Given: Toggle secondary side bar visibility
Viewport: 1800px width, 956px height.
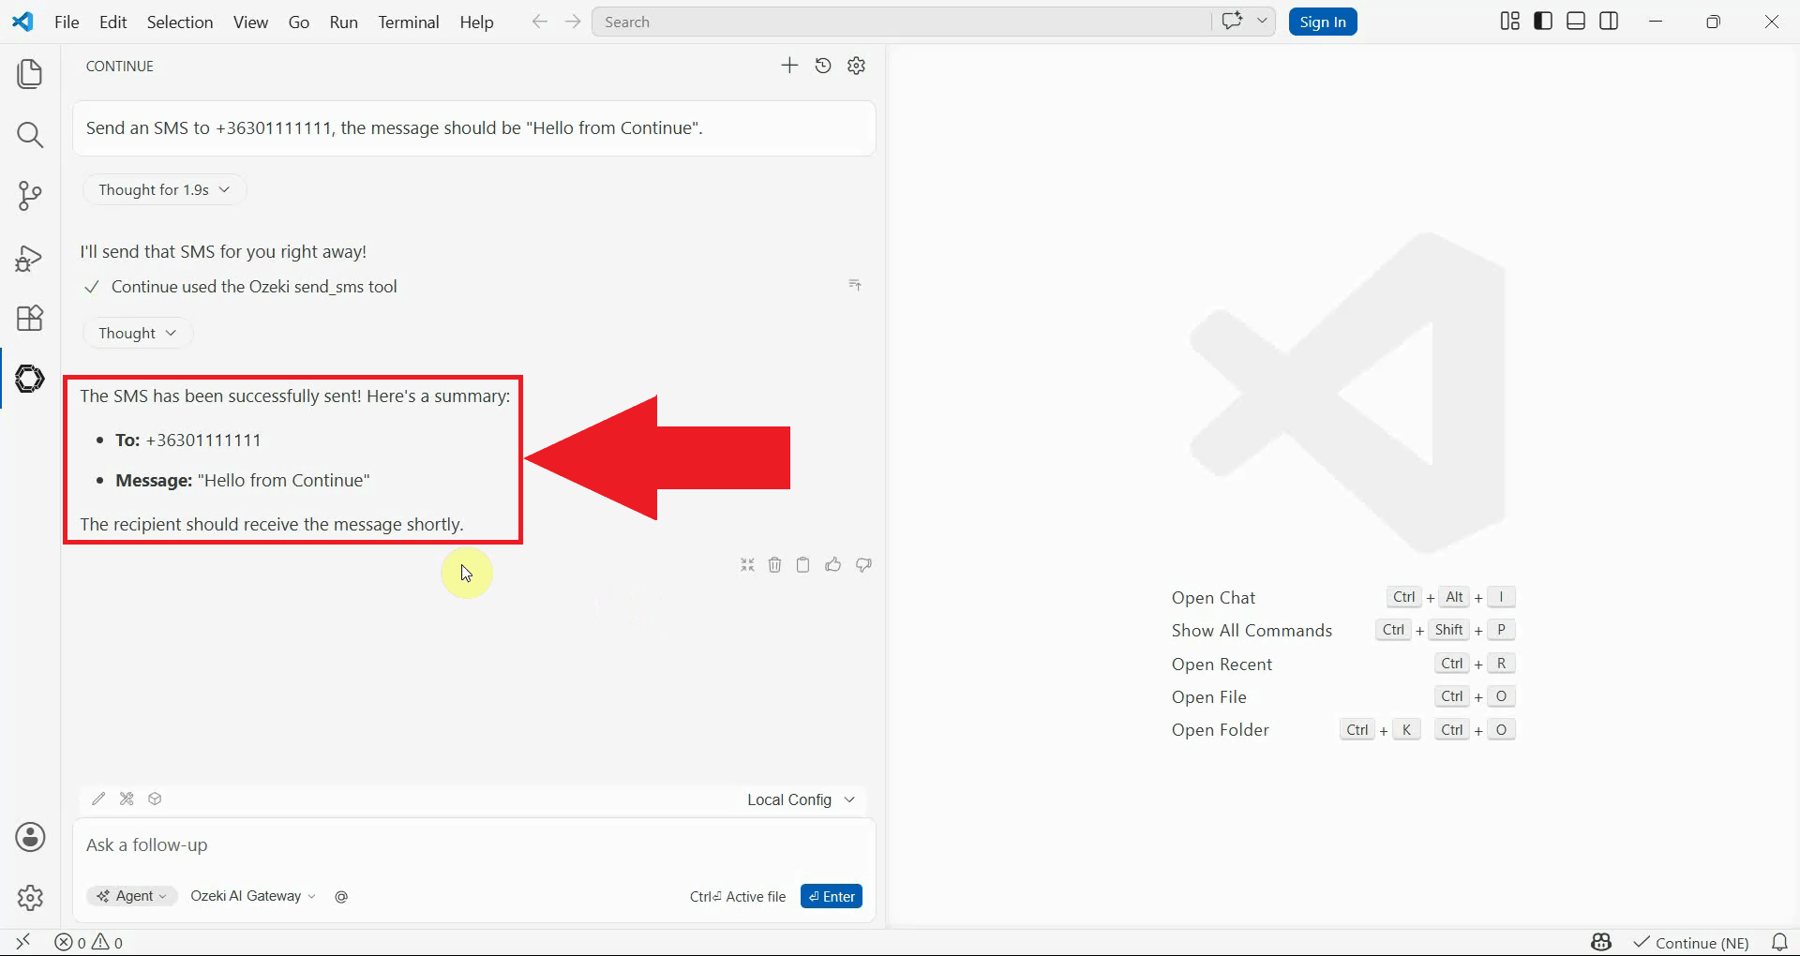Looking at the screenshot, I should coord(1609,22).
